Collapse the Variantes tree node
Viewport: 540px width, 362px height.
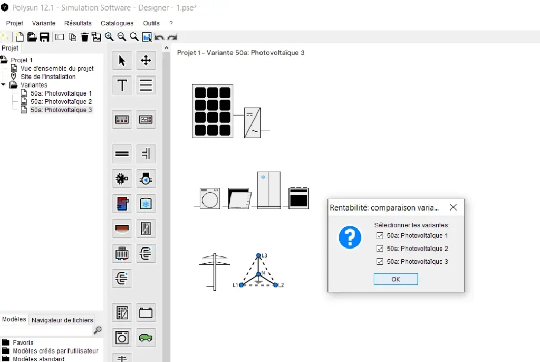click(4, 85)
